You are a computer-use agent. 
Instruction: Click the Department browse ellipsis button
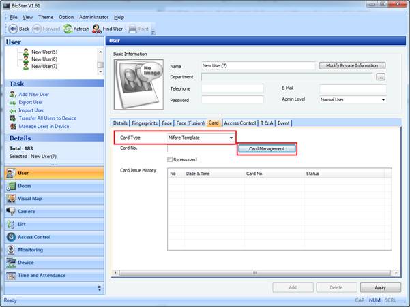[x=381, y=77]
